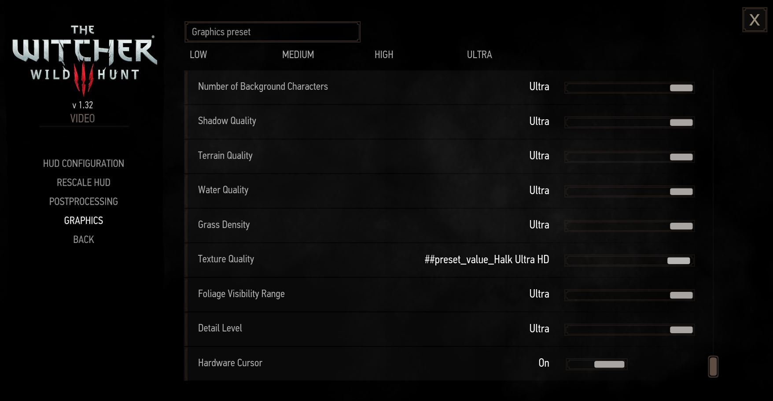Select the Graphics menu item
Viewport: 773px width, 401px height.
(x=84, y=221)
